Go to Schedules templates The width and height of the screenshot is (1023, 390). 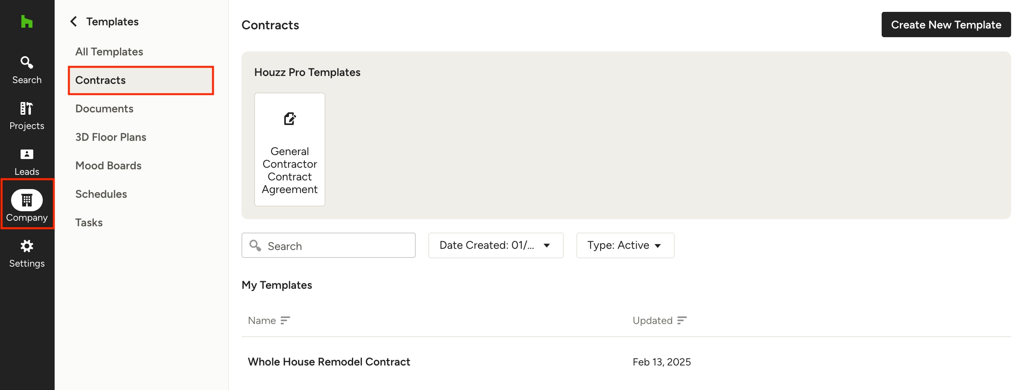click(x=101, y=194)
